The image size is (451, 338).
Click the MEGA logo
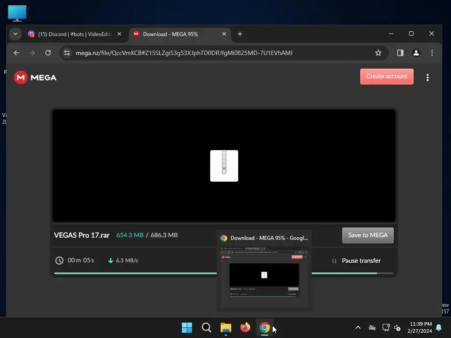(x=35, y=77)
